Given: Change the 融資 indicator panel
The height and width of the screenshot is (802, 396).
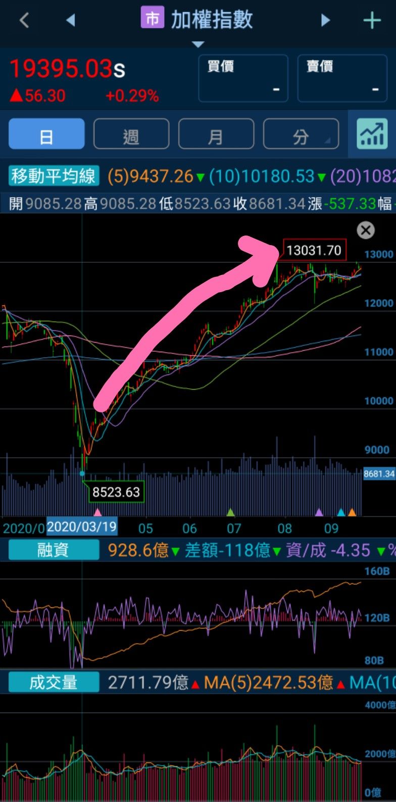Looking at the screenshot, I should pos(54,550).
